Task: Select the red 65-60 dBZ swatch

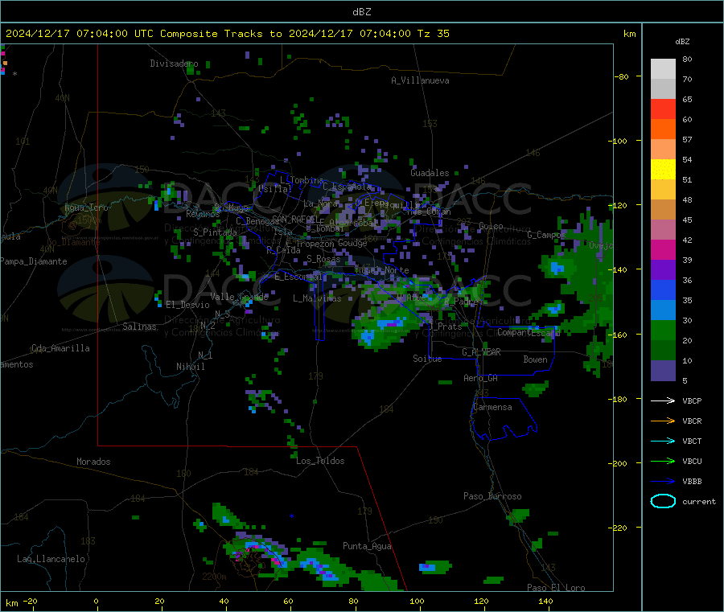Action: point(663,109)
